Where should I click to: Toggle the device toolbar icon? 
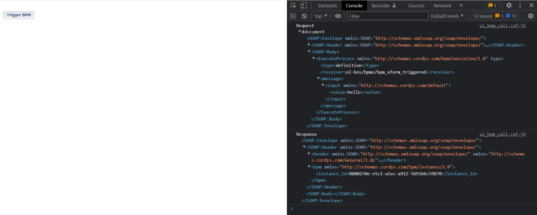pos(304,5)
